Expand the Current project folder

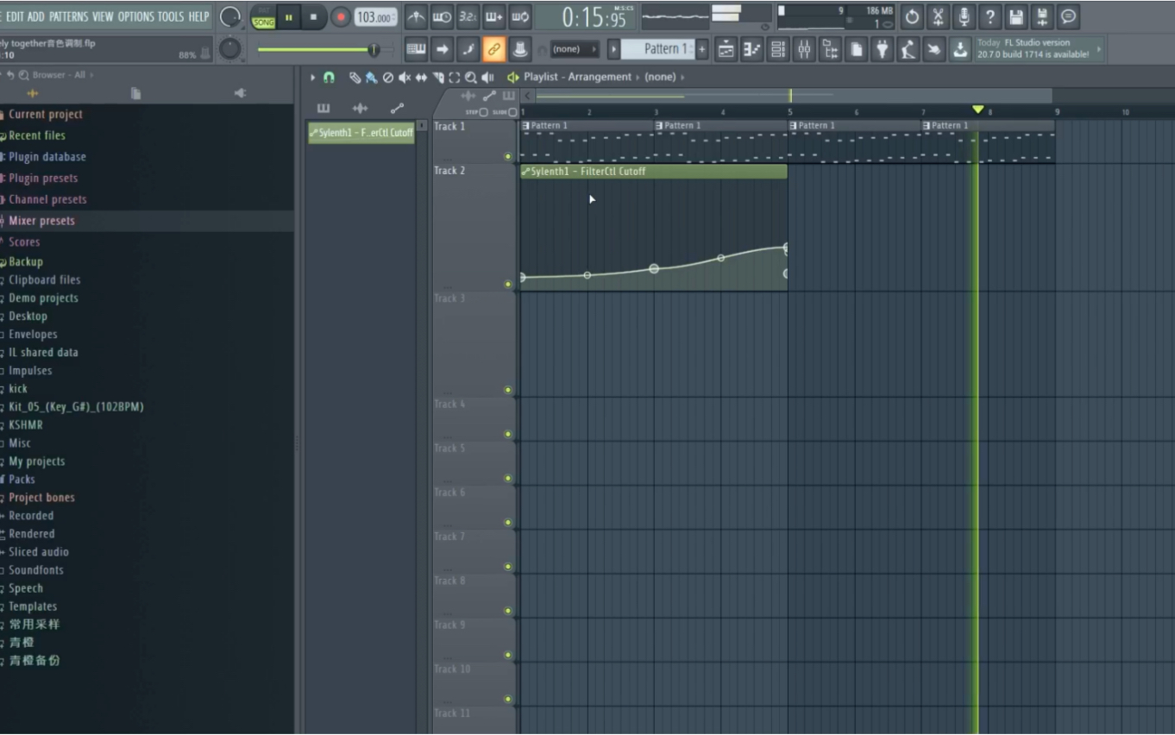tap(45, 114)
